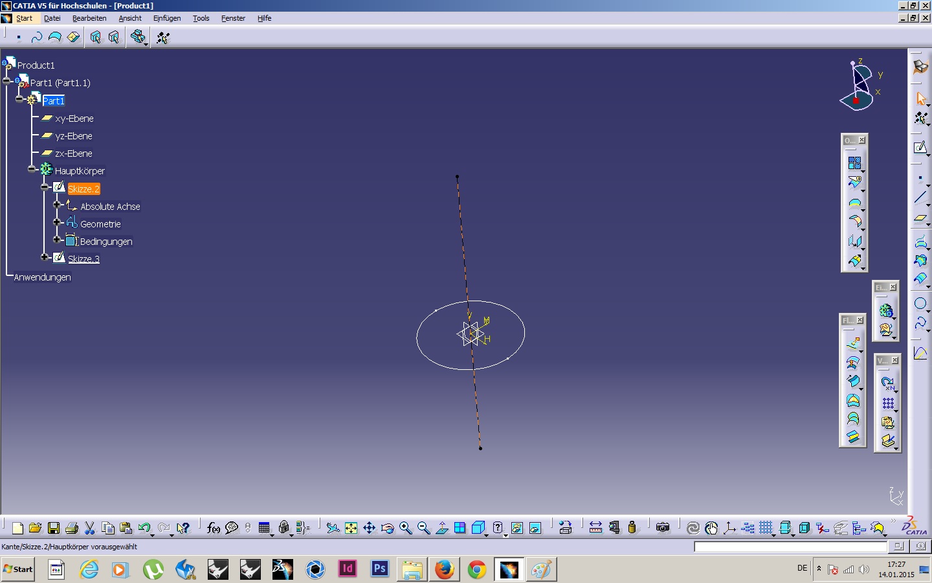Click the Zoom In magnifier

tap(405, 528)
